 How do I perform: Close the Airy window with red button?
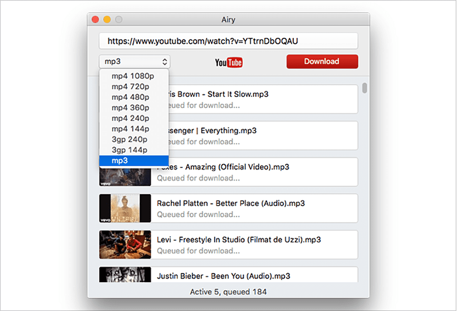click(x=95, y=20)
